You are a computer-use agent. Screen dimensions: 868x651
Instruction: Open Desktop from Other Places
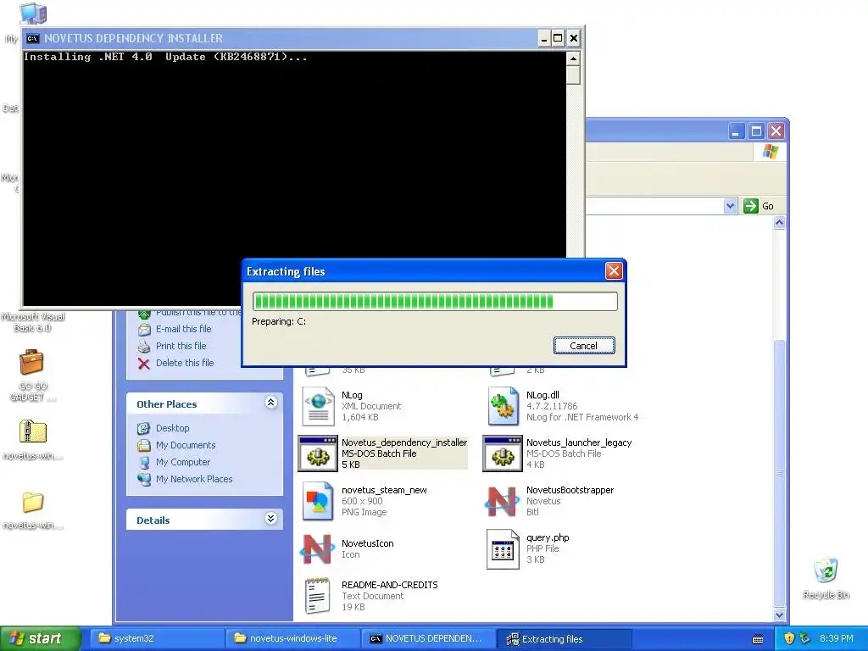coord(172,428)
